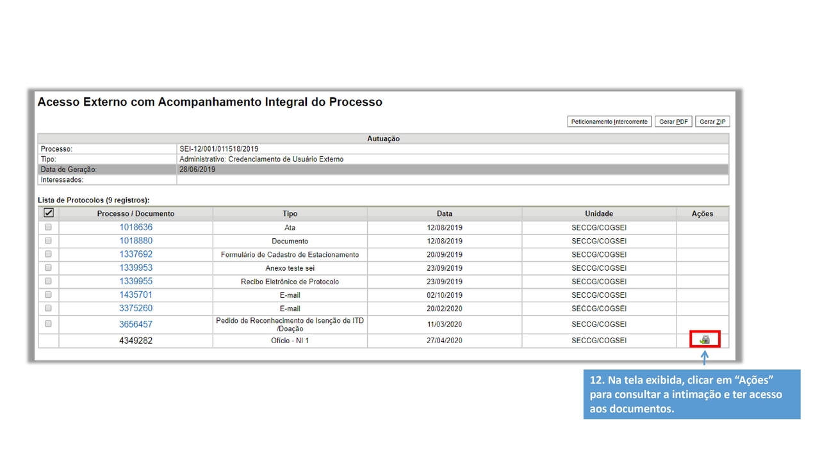Image resolution: width=820 pixels, height=461 pixels.
Task: Click the date 28/06/2019 in Data de Geração
Action: pos(197,170)
